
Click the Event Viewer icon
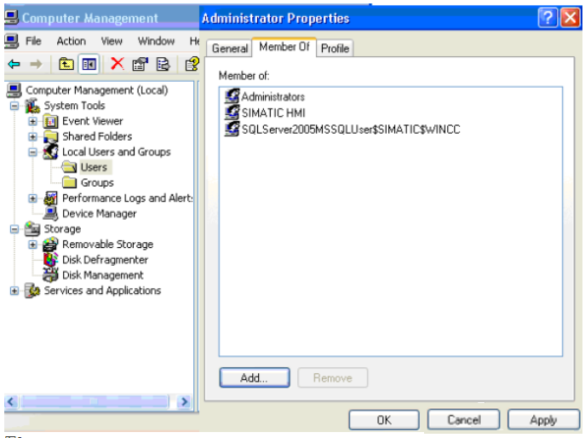tap(50, 121)
